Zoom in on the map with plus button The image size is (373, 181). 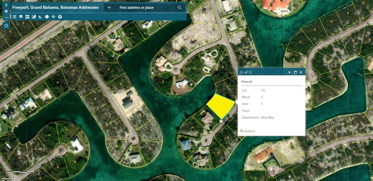tap(6, 5)
